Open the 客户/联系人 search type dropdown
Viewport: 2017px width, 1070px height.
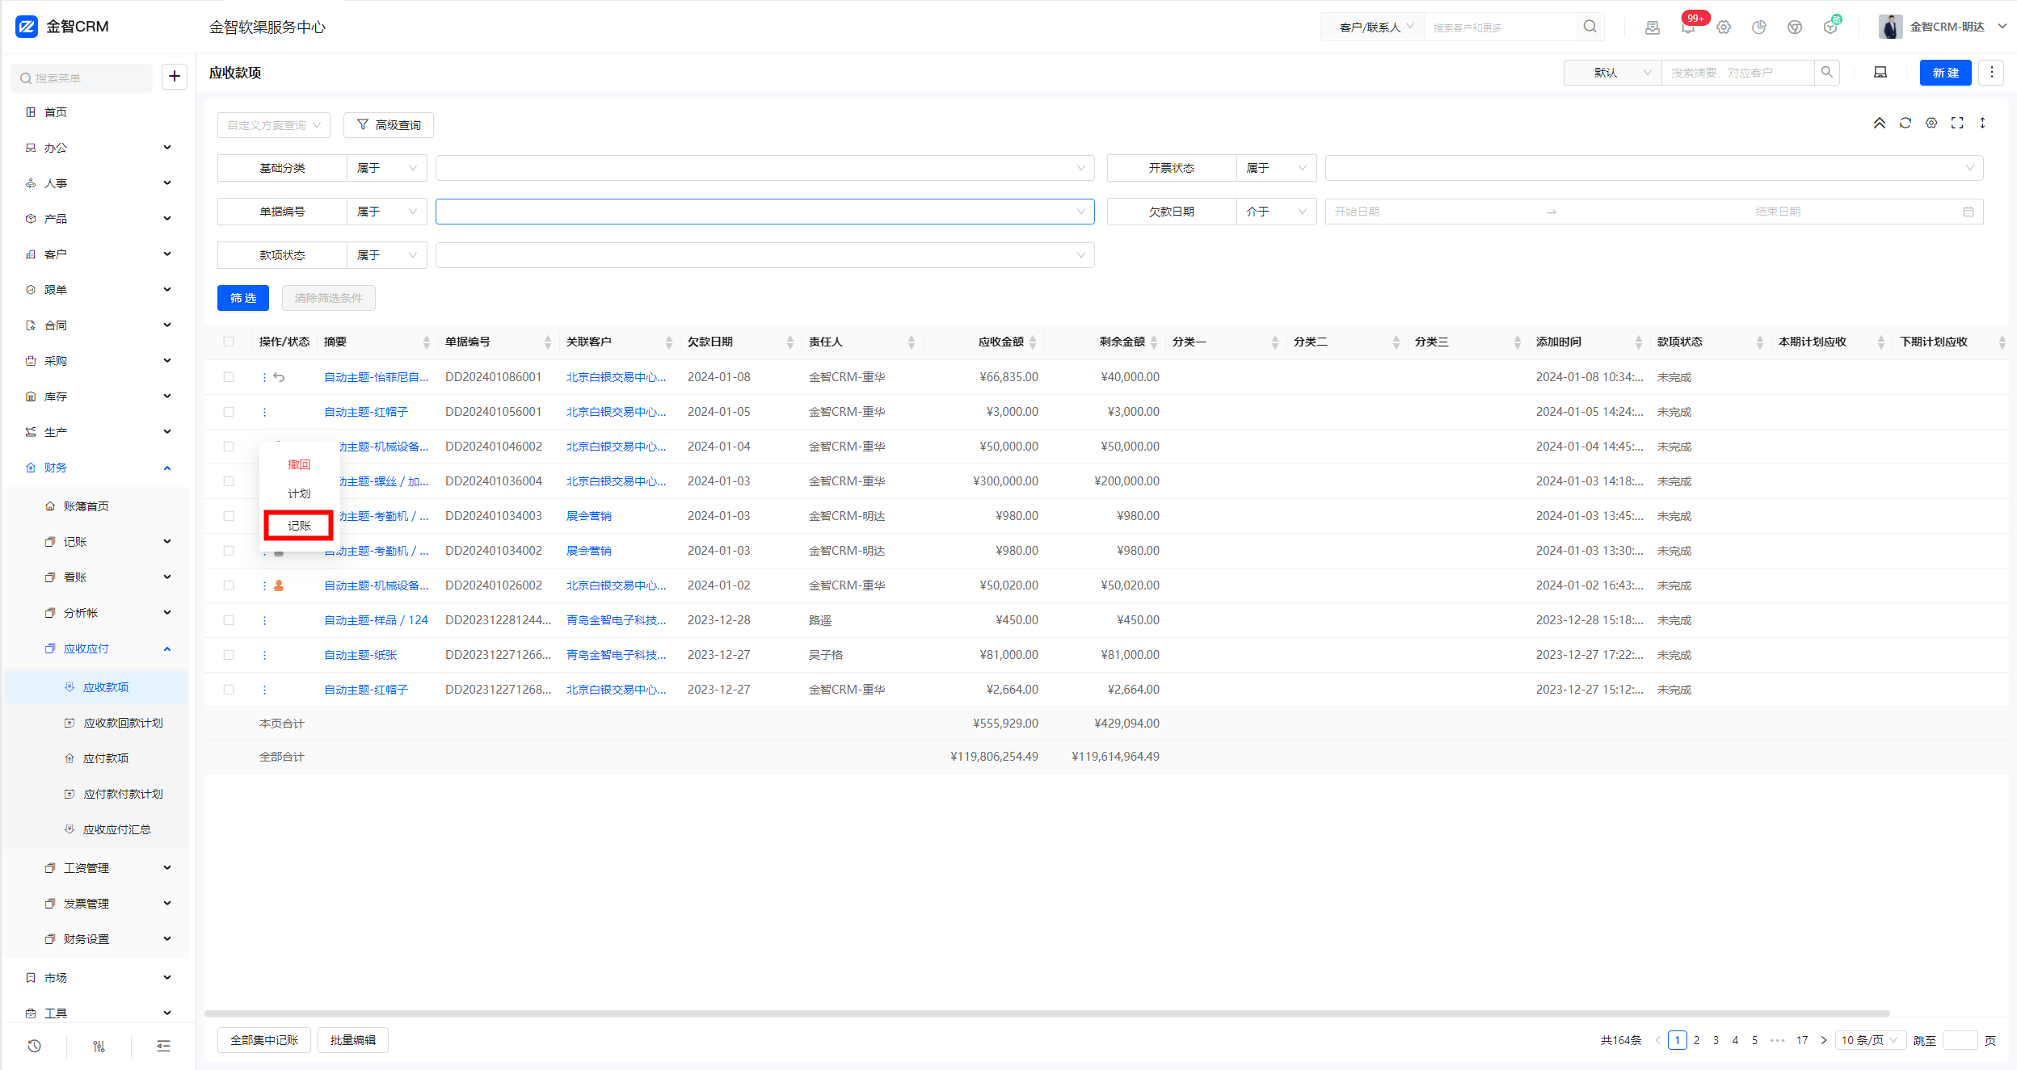pos(1374,27)
